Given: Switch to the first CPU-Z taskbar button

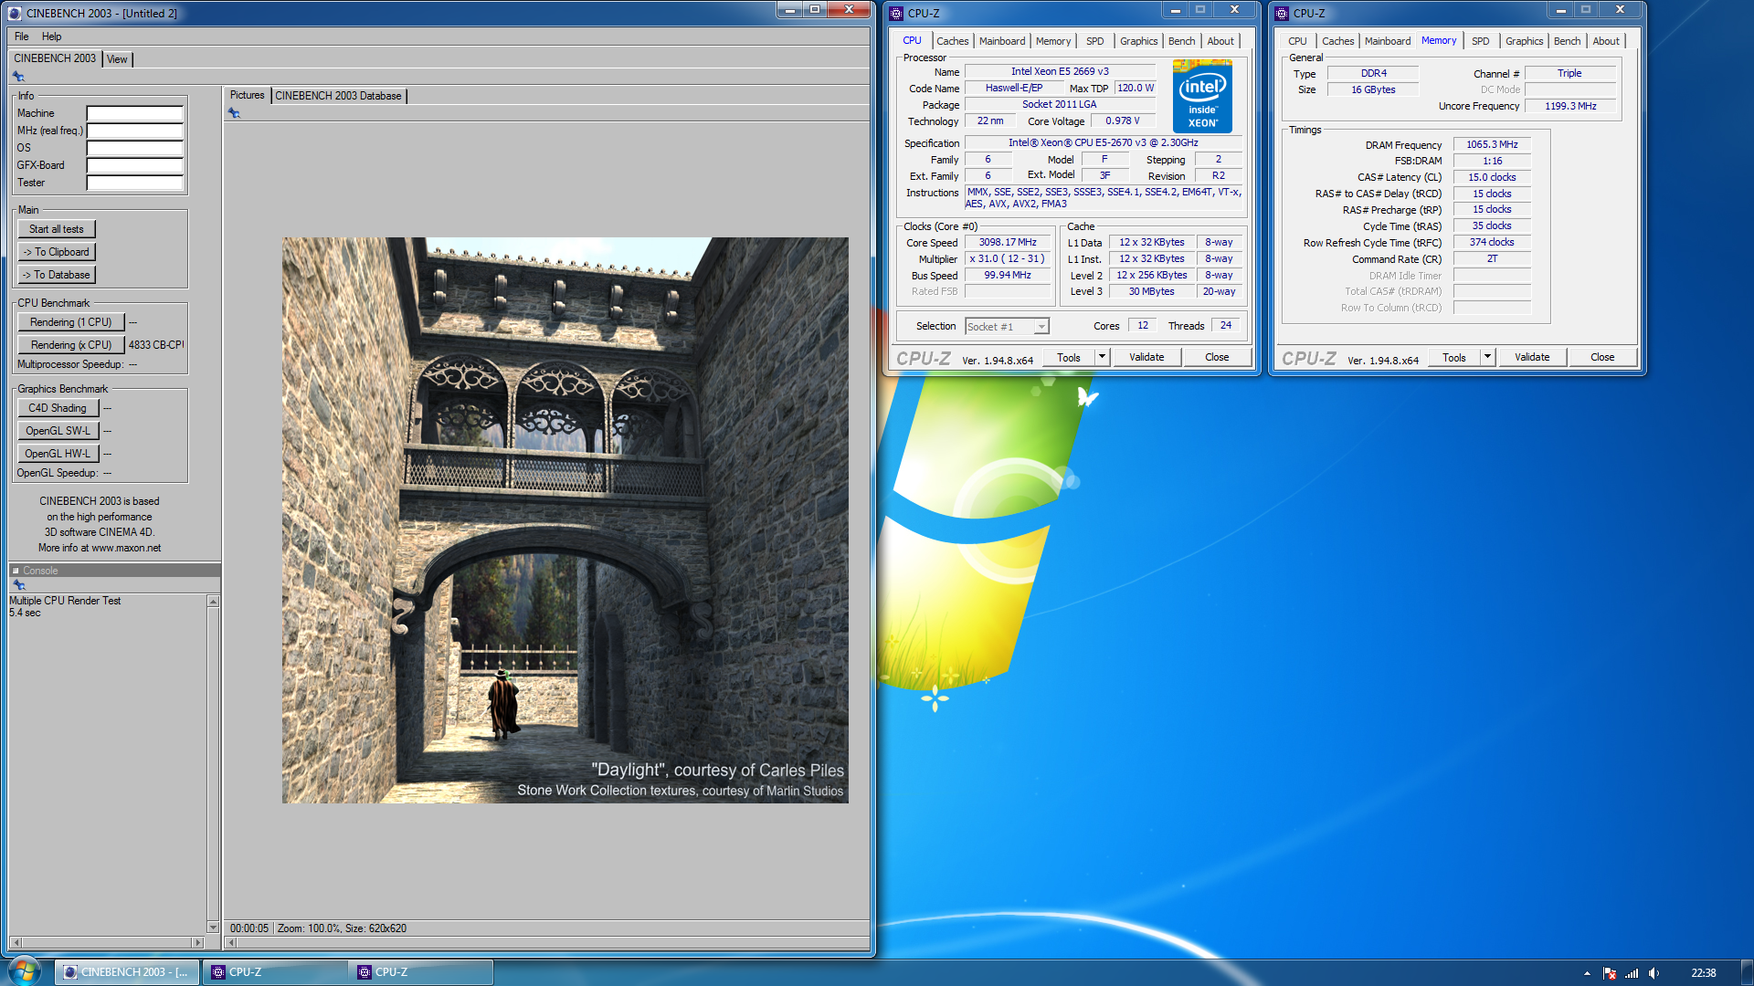Looking at the screenshot, I should (277, 972).
